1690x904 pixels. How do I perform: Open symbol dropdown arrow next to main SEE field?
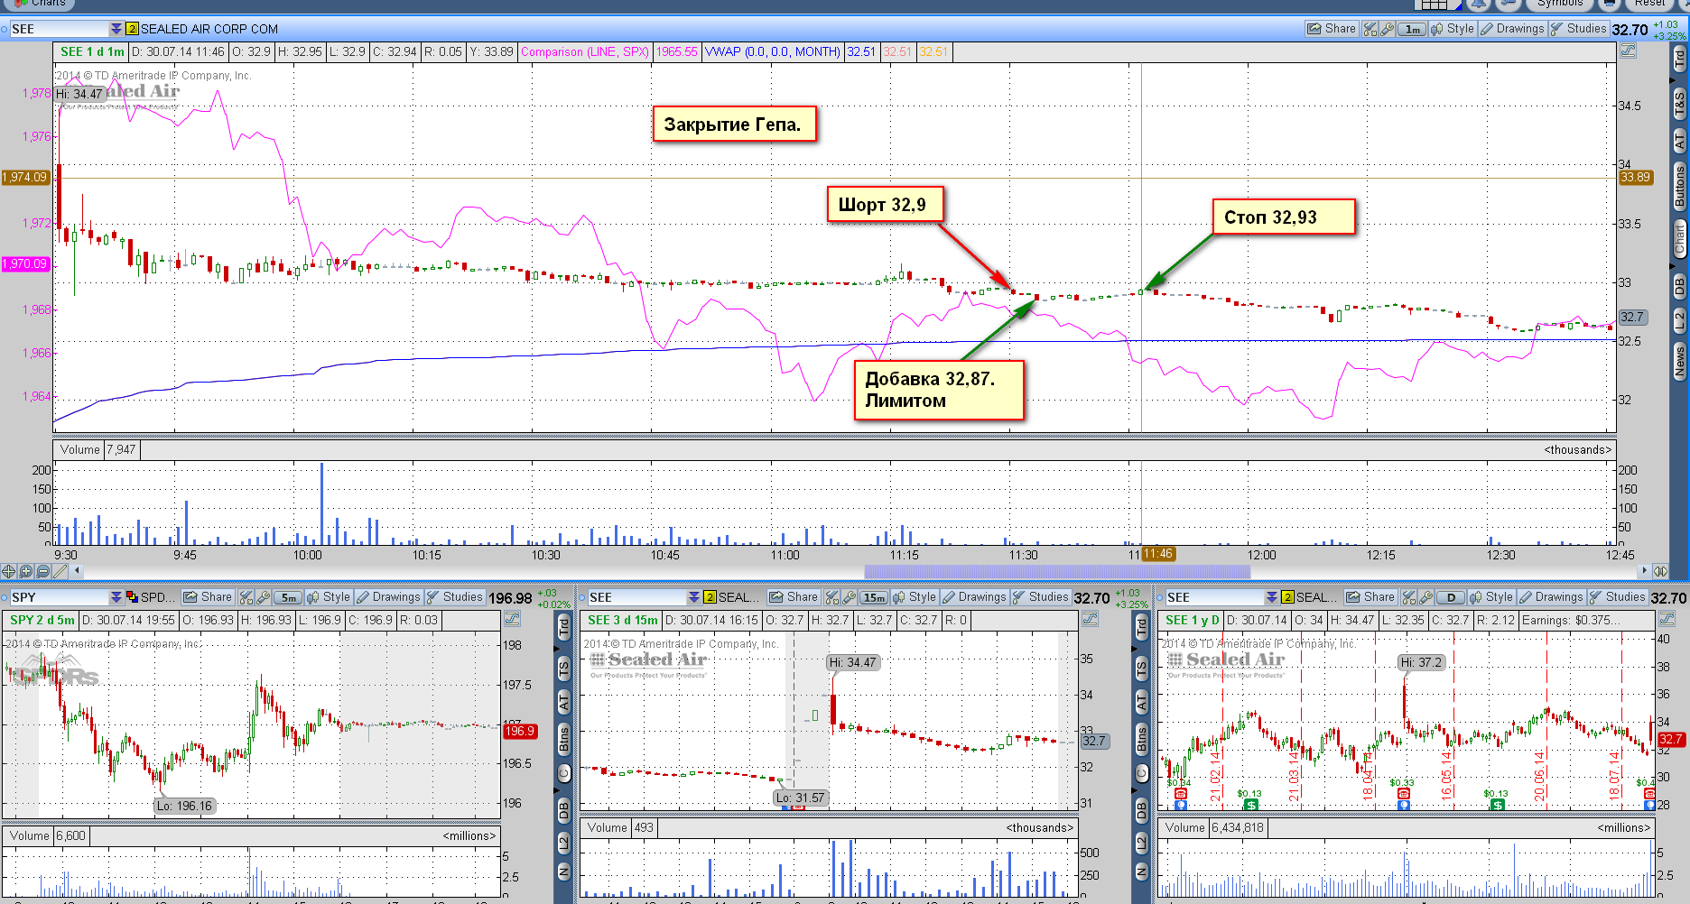[x=116, y=29]
